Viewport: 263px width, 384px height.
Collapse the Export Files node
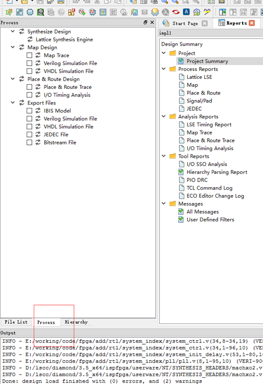[13, 103]
